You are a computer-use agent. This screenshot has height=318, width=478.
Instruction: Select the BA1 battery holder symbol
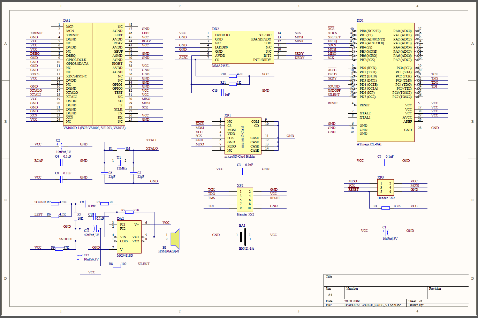[244, 236]
